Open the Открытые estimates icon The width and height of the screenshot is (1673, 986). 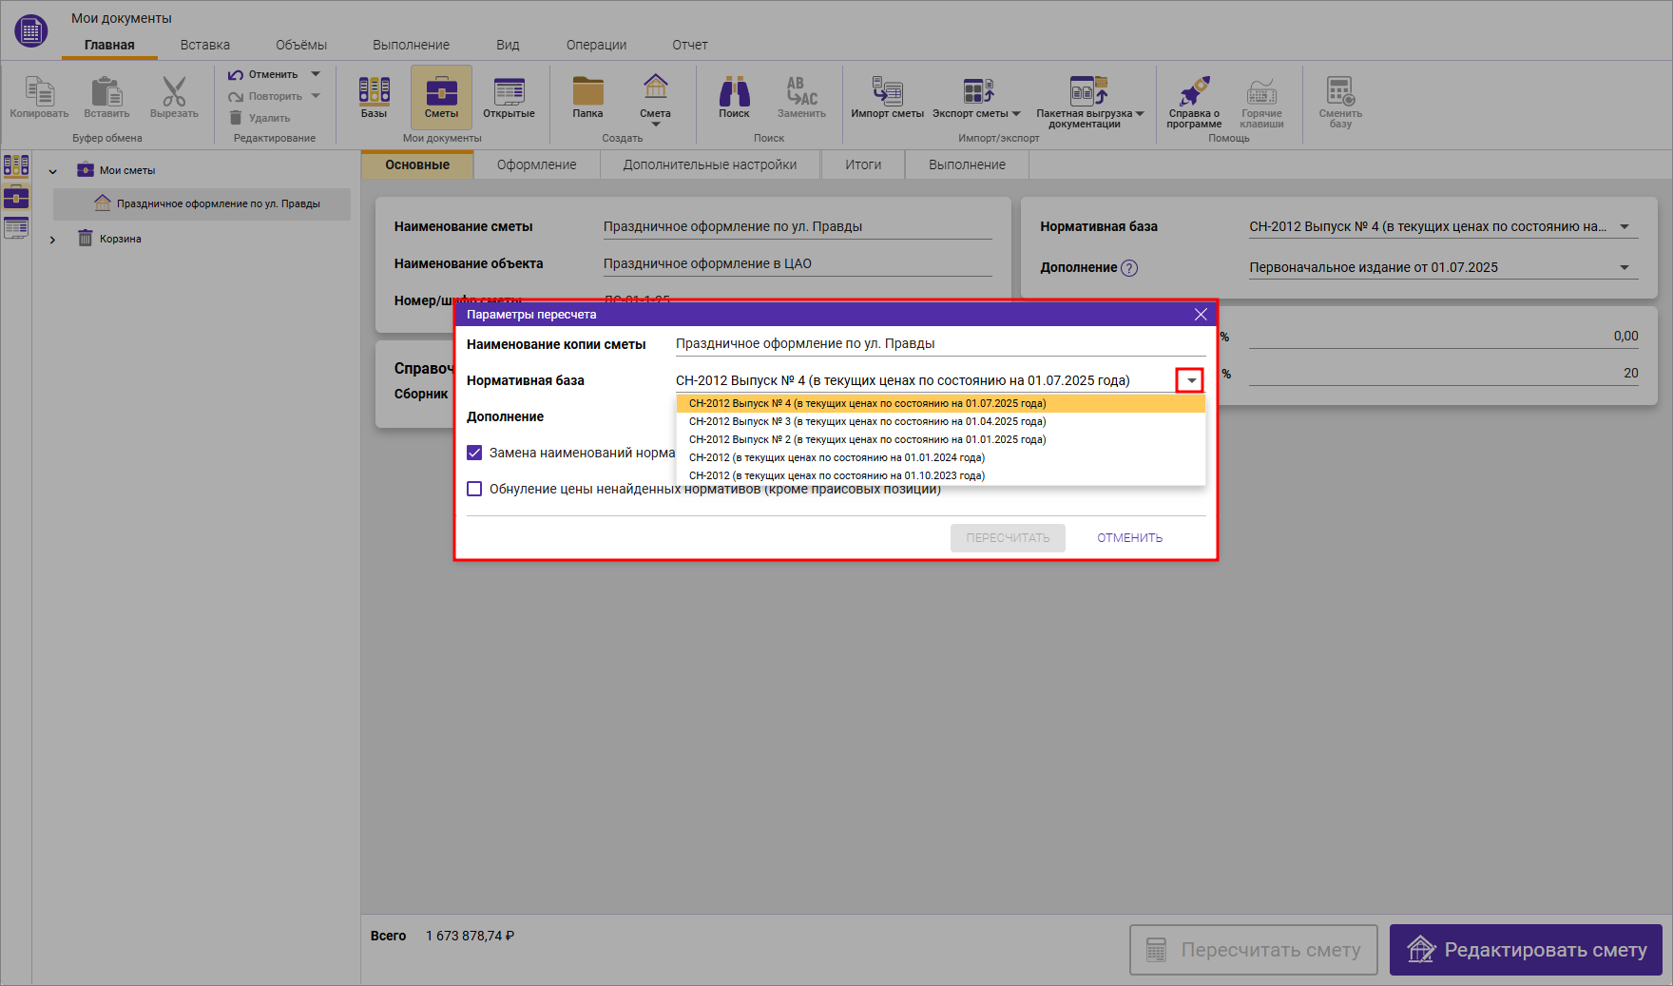point(509,97)
